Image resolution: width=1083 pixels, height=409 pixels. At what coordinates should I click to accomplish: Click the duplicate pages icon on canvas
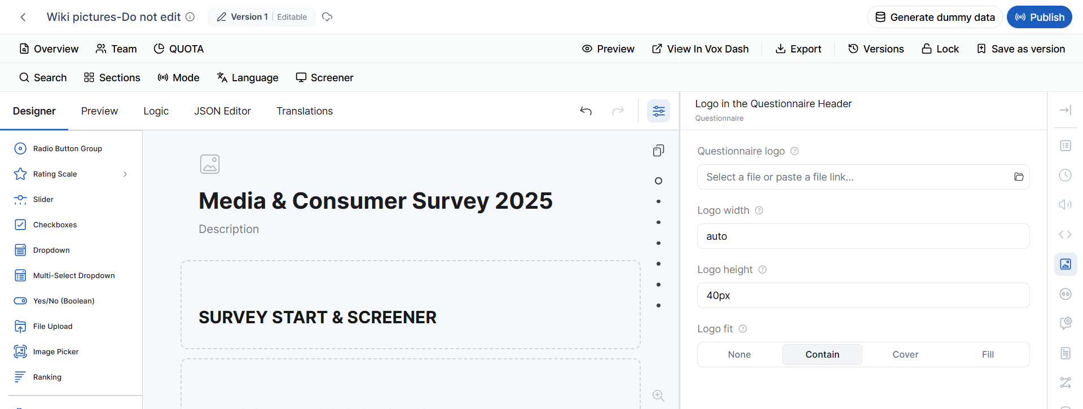point(658,151)
